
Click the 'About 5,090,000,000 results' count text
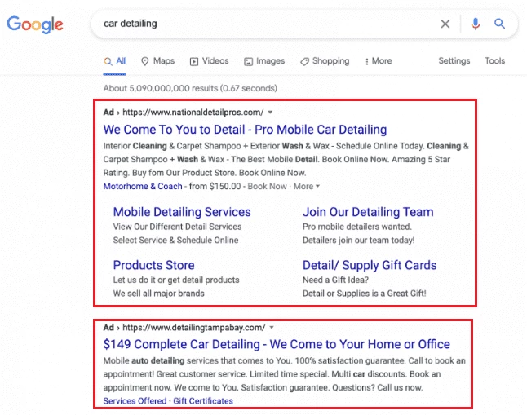coord(190,88)
